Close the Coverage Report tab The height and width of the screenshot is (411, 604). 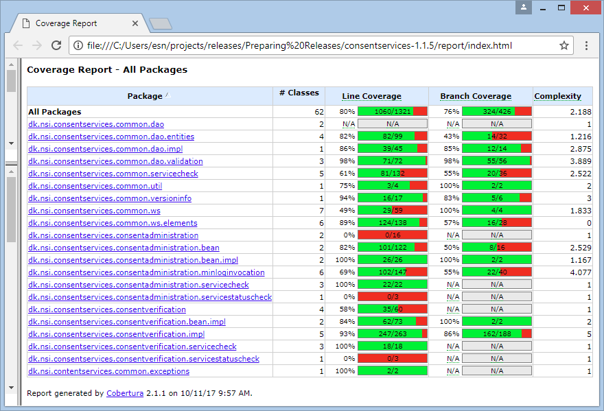[135, 23]
